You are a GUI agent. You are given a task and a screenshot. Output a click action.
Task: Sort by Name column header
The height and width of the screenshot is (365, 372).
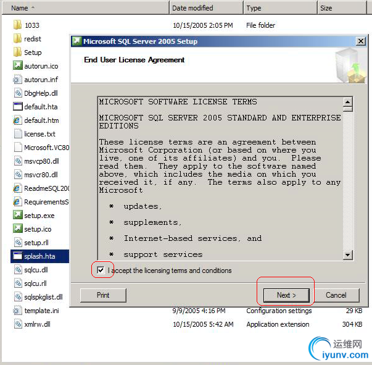click(85, 8)
